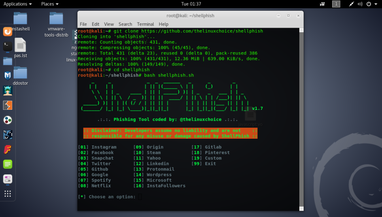Open Armitage icon in the dock
The height and width of the screenshot is (217, 382).
(8, 91)
